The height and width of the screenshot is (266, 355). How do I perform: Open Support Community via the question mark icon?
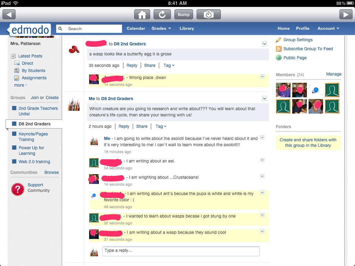point(17,189)
